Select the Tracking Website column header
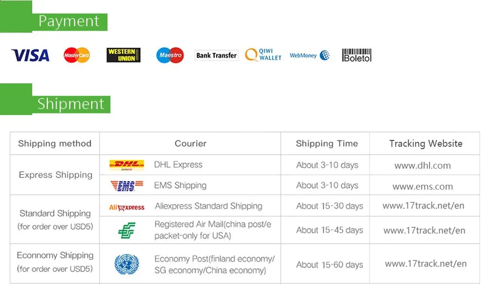The width and height of the screenshot is (488, 292). click(x=426, y=143)
